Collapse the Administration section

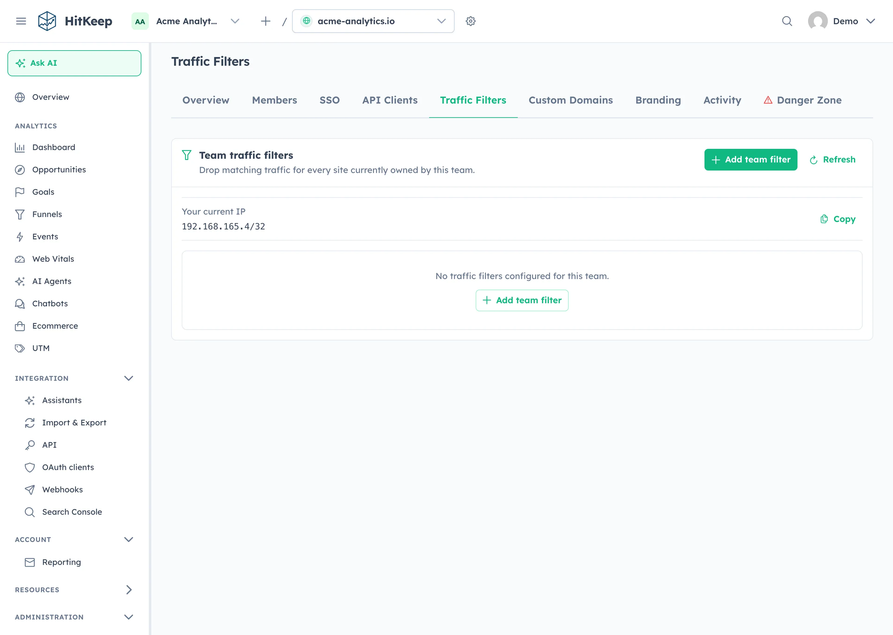tap(129, 617)
